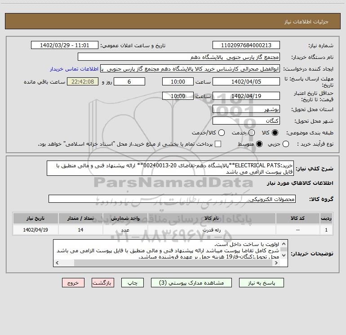
Task: Click the بازگشت back button
Action: pyautogui.click(x=103, y=283)
